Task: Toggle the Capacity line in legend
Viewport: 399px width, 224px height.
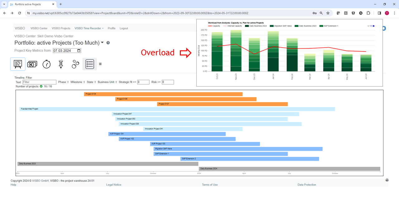Action: click(x=214, y=26)
